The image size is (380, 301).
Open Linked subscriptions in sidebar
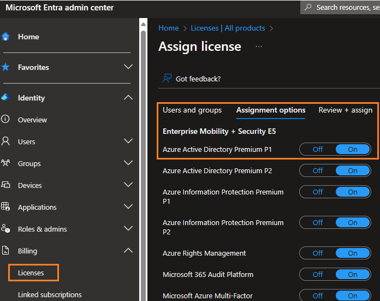tap(50, 294)
